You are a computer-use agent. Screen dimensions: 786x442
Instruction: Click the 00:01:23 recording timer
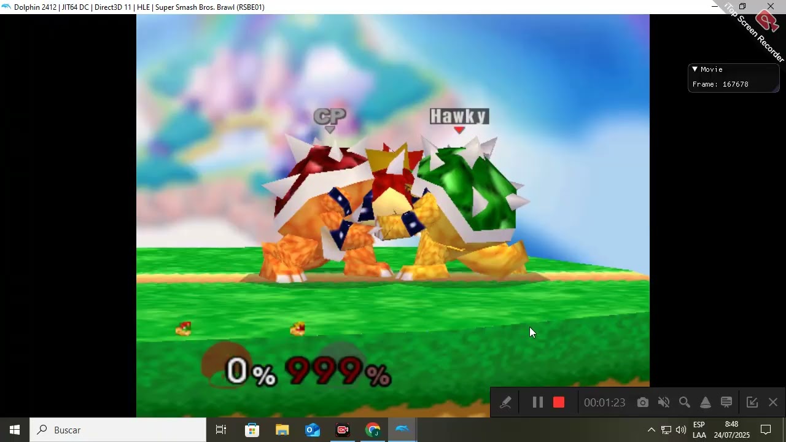pos(604,403)
